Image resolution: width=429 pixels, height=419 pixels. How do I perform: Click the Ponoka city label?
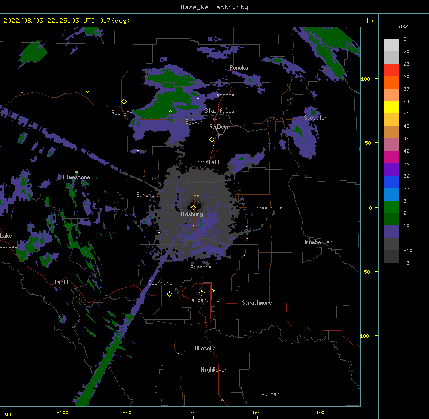[x=239, y=68]
